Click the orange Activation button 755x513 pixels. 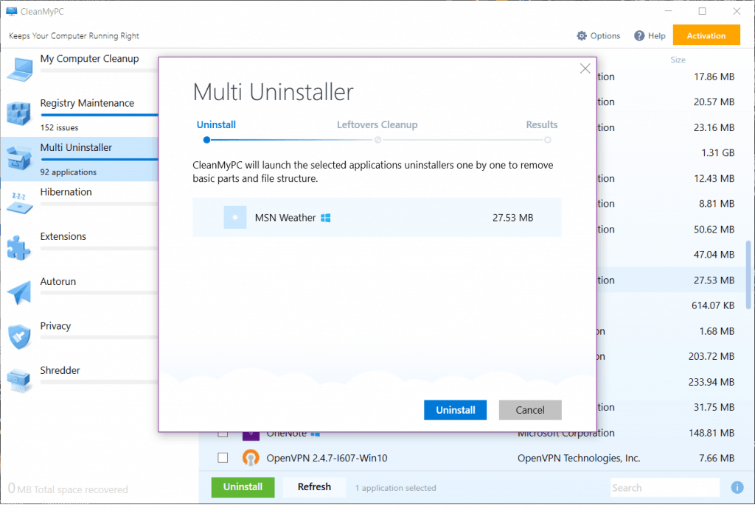706,35
